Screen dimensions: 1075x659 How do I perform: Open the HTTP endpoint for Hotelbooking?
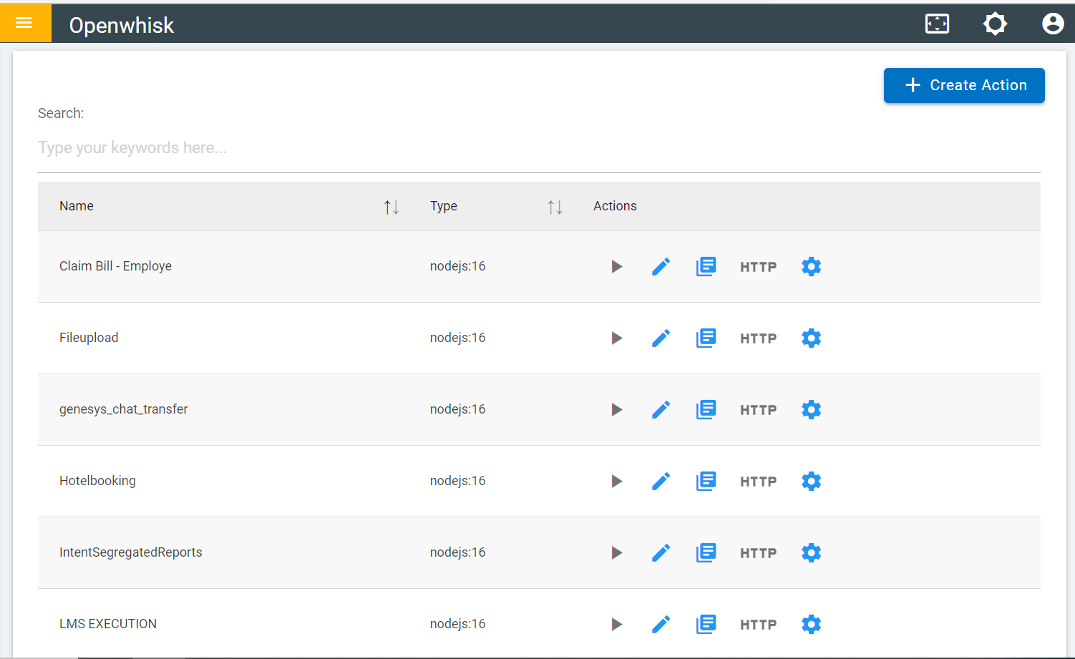(758, 482)
